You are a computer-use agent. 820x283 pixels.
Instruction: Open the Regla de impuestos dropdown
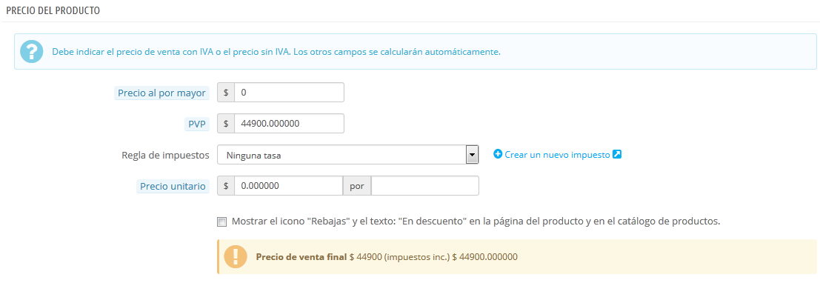(347, 155)
